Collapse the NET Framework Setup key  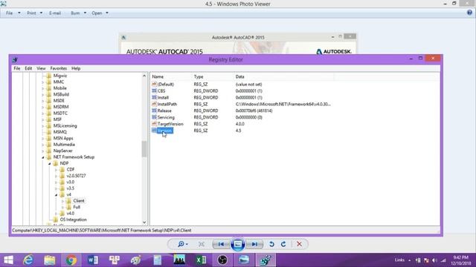pos(43,157)
